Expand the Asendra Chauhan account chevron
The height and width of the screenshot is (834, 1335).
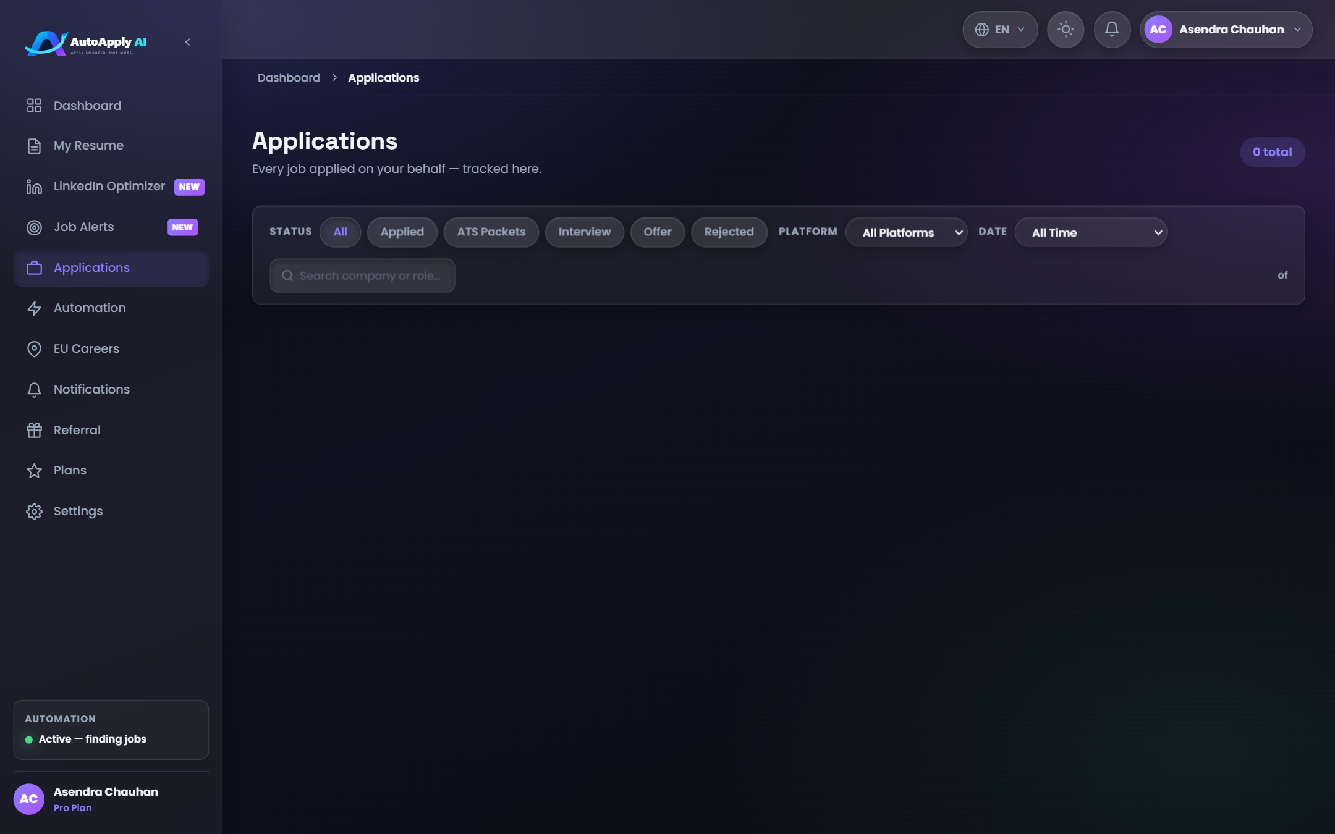(1297, 30)
